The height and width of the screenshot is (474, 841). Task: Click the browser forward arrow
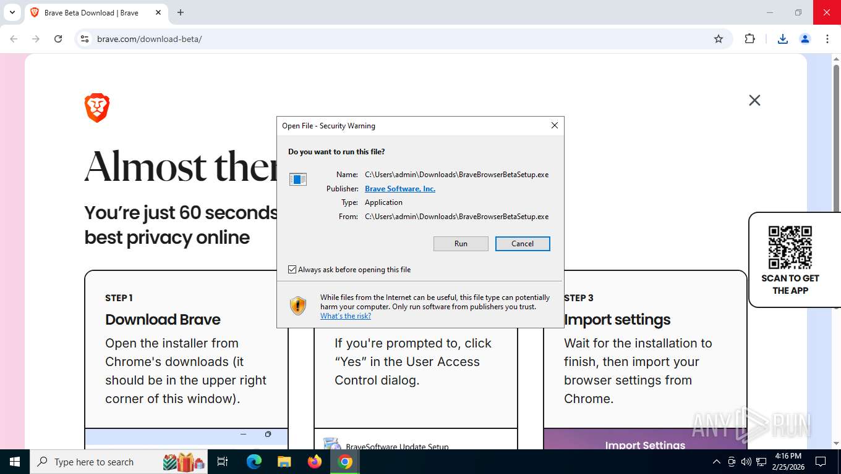(36, 39)
